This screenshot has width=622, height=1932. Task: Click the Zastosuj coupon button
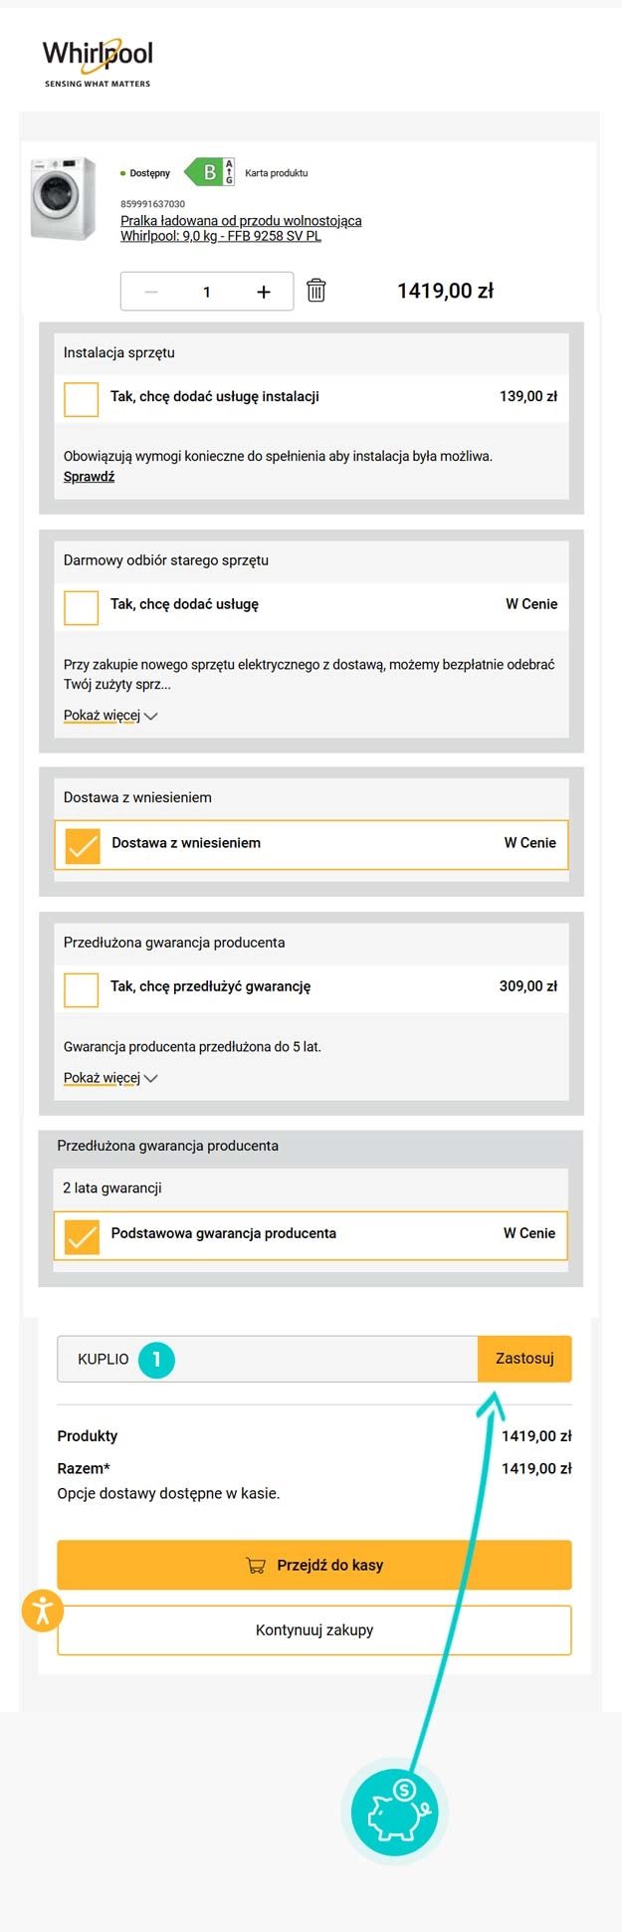pos(525,1358)
